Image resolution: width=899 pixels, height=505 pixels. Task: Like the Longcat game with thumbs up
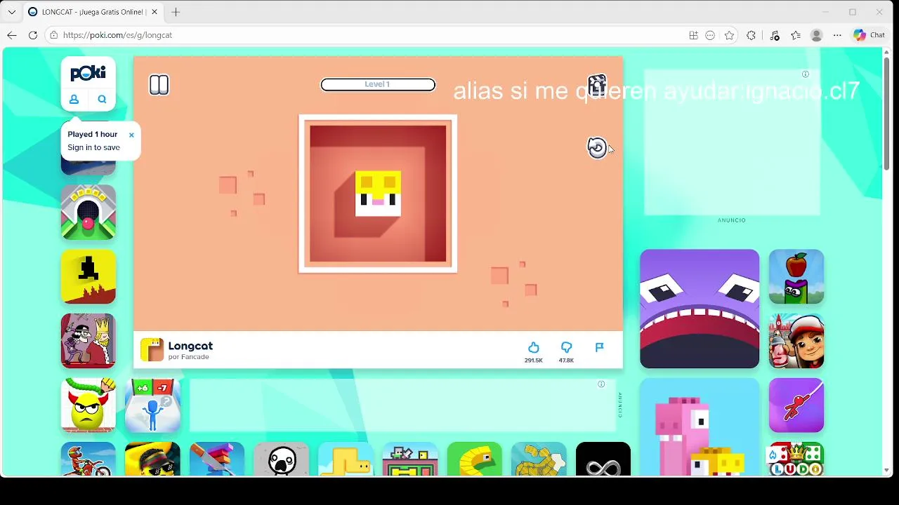(533, 347)
